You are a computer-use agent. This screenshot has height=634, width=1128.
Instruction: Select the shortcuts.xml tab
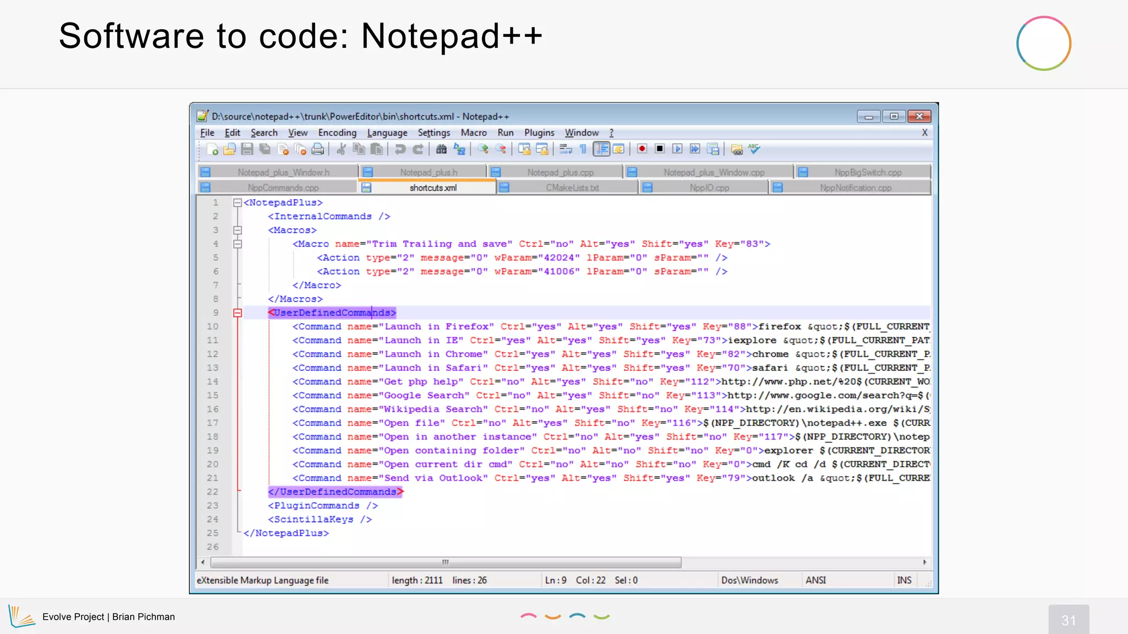pyautogui.click(x=427, y=188)
